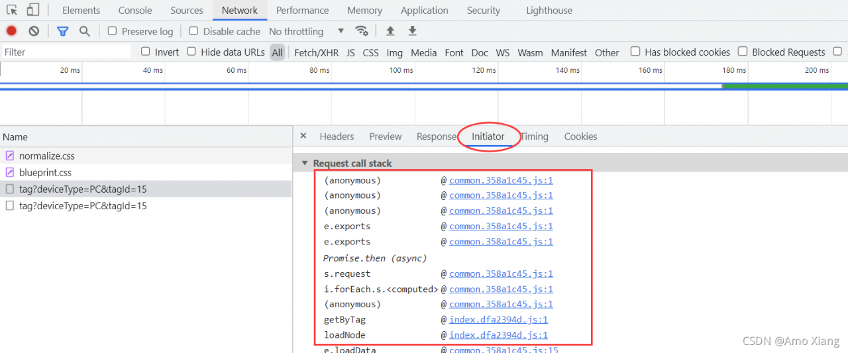The image size is (848, 353).
Task: Import HAR file with upload arrow
Action: 390,31
